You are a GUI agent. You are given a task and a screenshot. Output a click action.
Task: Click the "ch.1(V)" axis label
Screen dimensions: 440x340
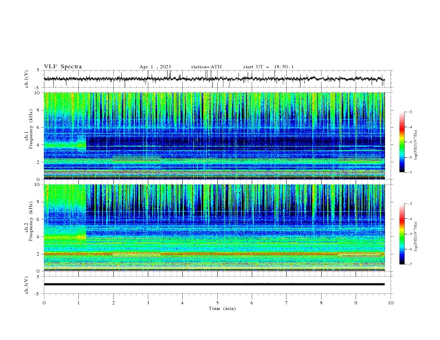point(27,79)
